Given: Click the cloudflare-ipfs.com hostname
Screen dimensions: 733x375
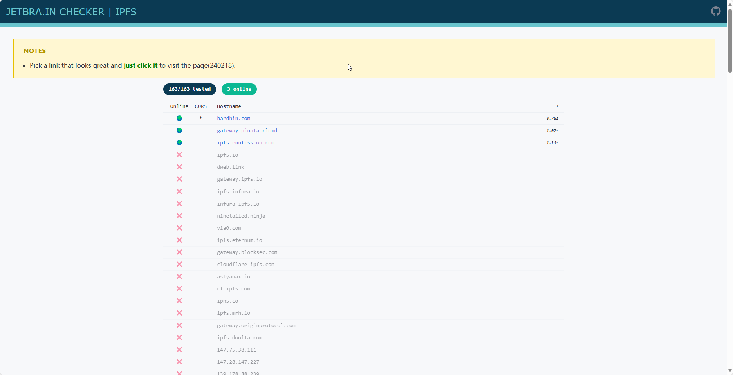Looking at the screenshot, I should pyautogui.click(x=246, y=264).
